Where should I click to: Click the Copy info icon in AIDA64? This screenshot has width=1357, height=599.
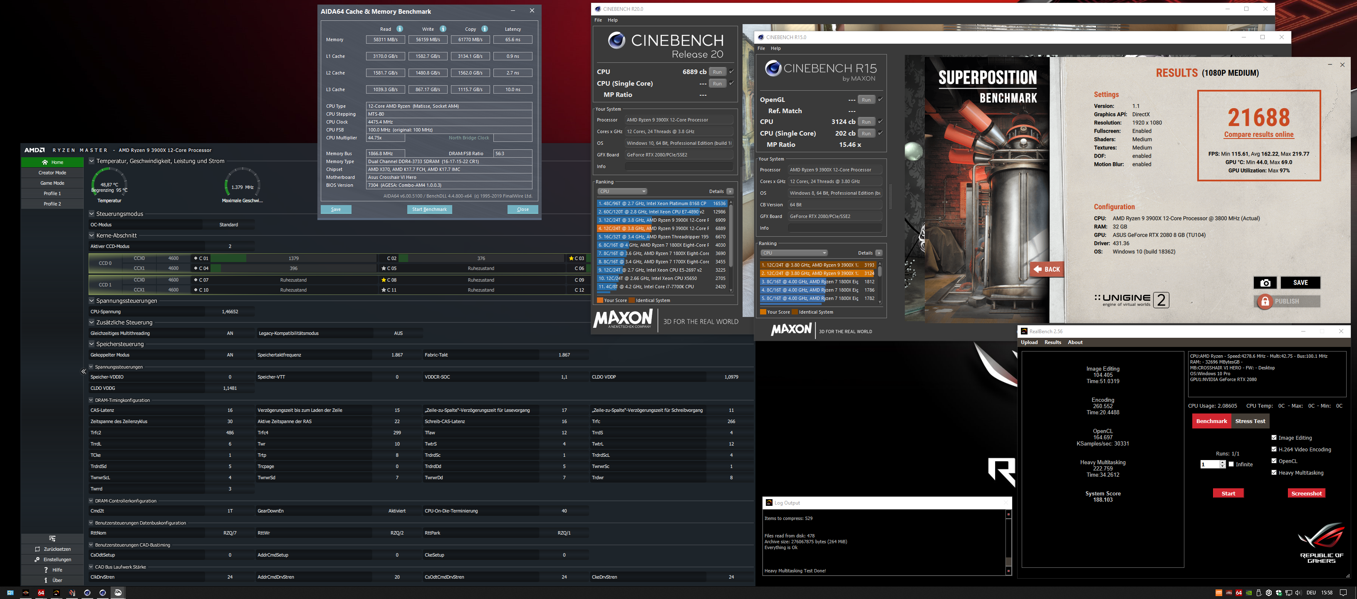point(484,29)
